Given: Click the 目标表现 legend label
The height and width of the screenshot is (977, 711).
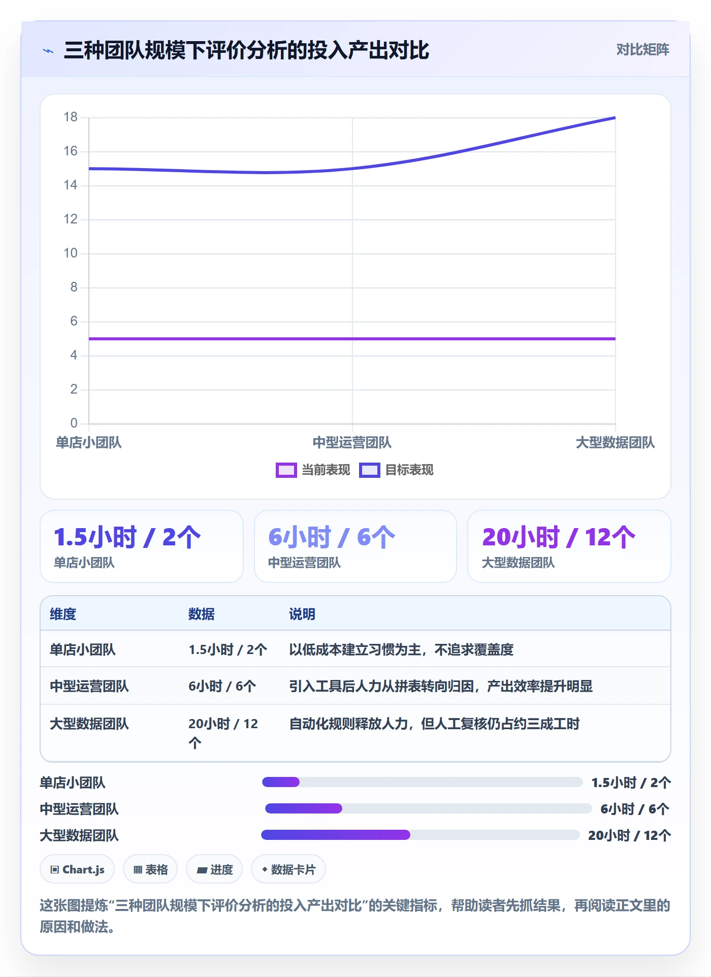Looking at the screenshot, I should [409, 470].
